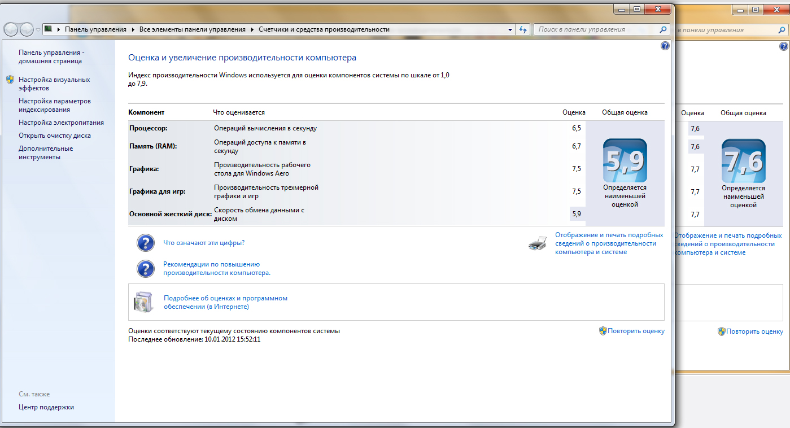This screenshot has width=790, height=428.
Task: Open front window "Отображение и печать подробных сведений" link
Action: pyautogui.click(x=609, y=243)
